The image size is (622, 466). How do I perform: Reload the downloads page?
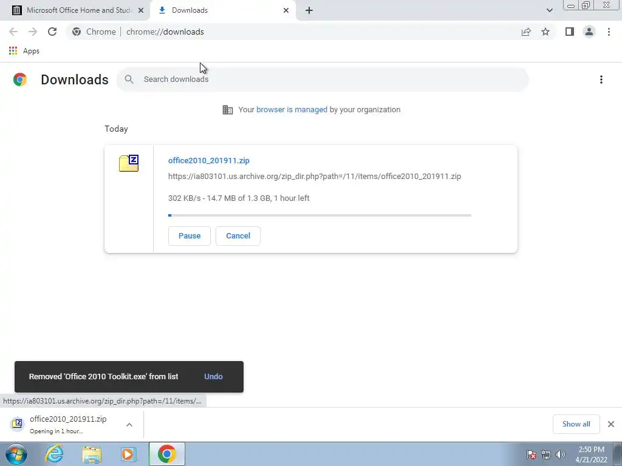52,32
